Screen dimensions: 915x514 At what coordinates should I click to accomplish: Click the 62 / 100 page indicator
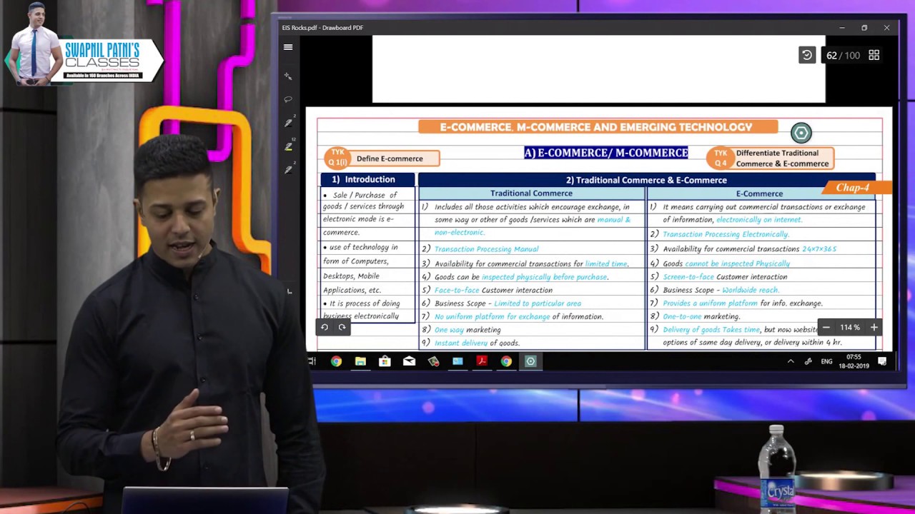point(843,56)
